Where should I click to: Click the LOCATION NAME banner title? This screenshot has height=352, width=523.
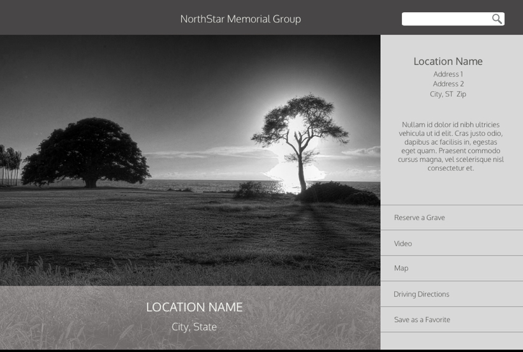[x=194, y=307]
